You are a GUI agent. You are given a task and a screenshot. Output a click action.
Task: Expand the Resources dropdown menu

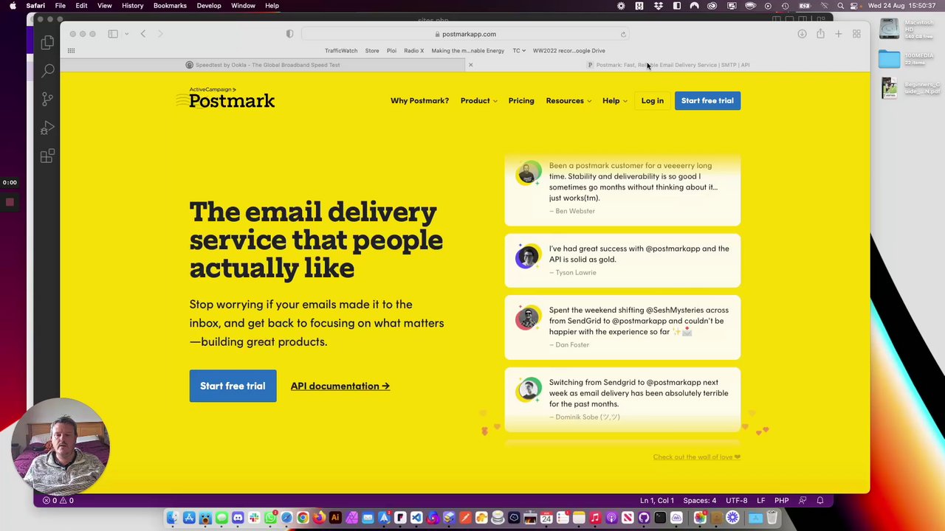click(568, 101)
